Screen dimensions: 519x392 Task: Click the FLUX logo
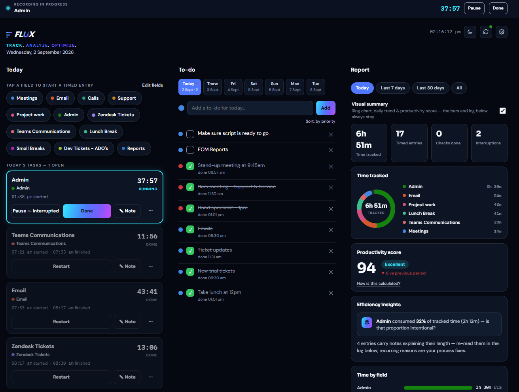point(21,34)
